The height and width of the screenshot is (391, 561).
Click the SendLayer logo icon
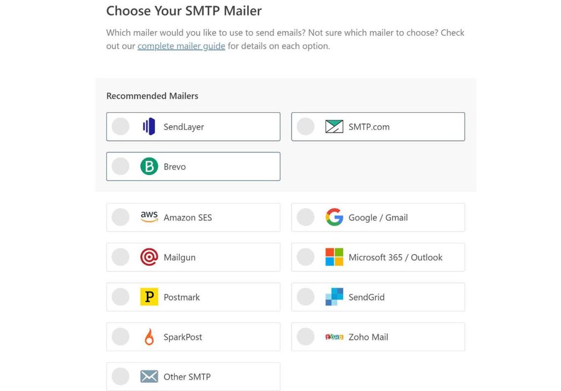point(149,127)
